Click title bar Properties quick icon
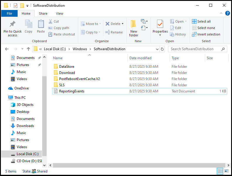 [16, 6]
